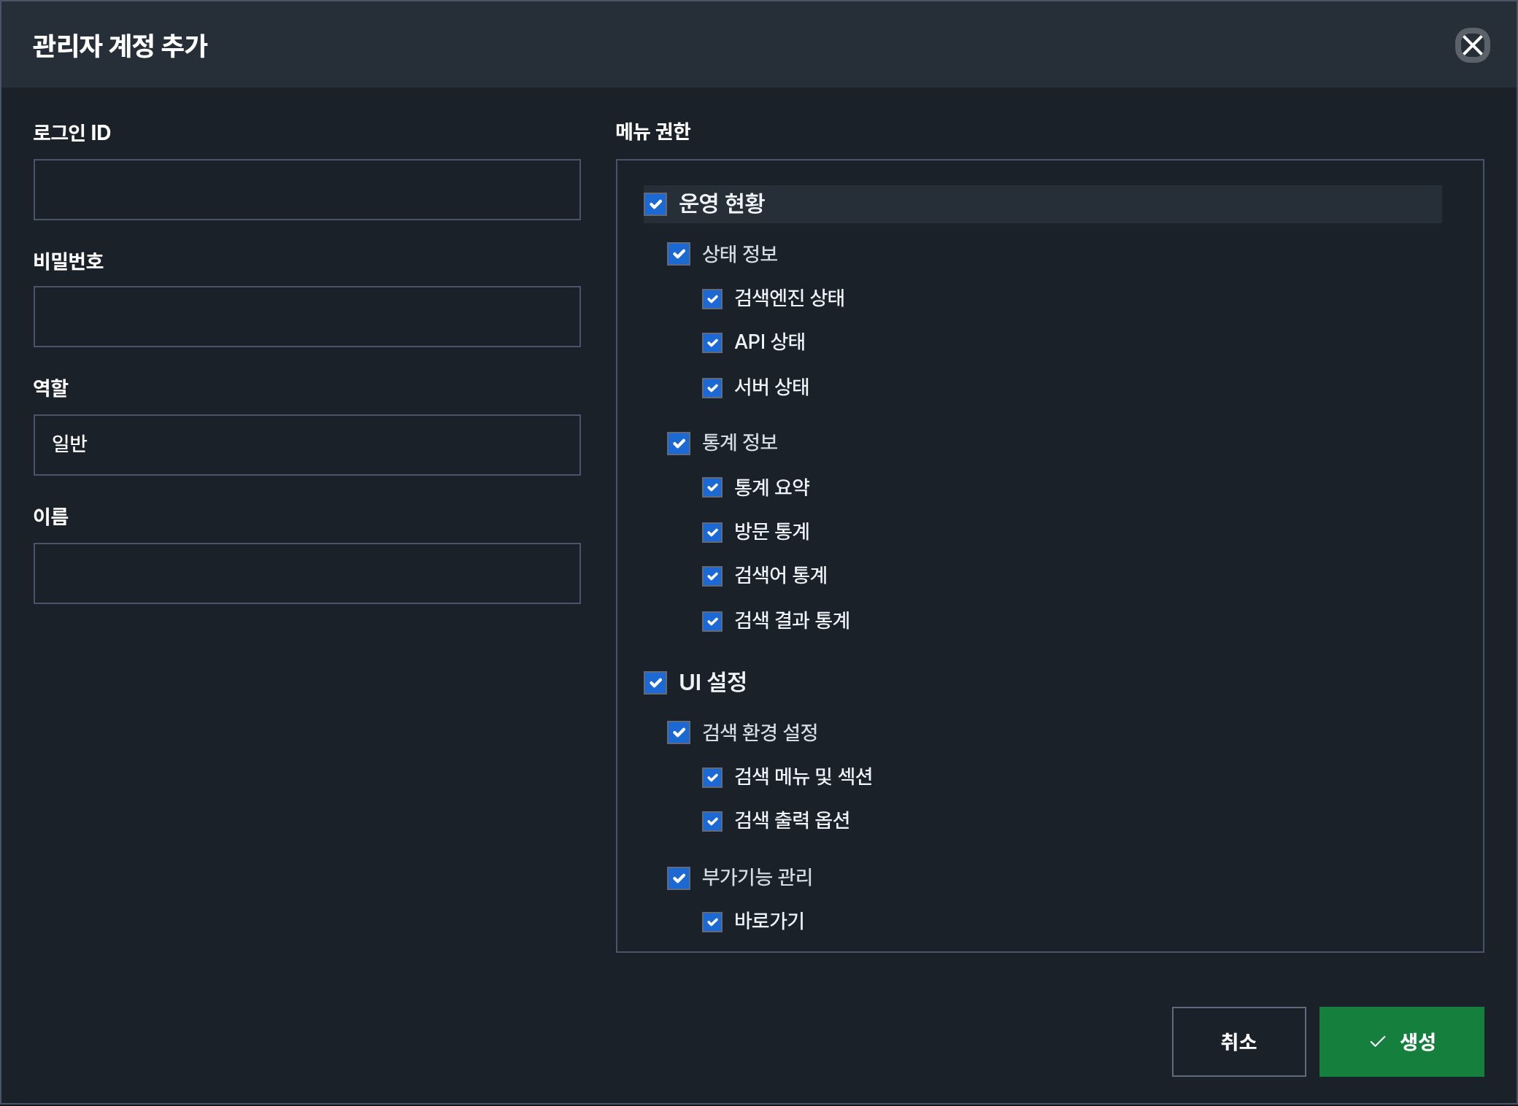Focus the 이름 input field

[x=307, y=573]
